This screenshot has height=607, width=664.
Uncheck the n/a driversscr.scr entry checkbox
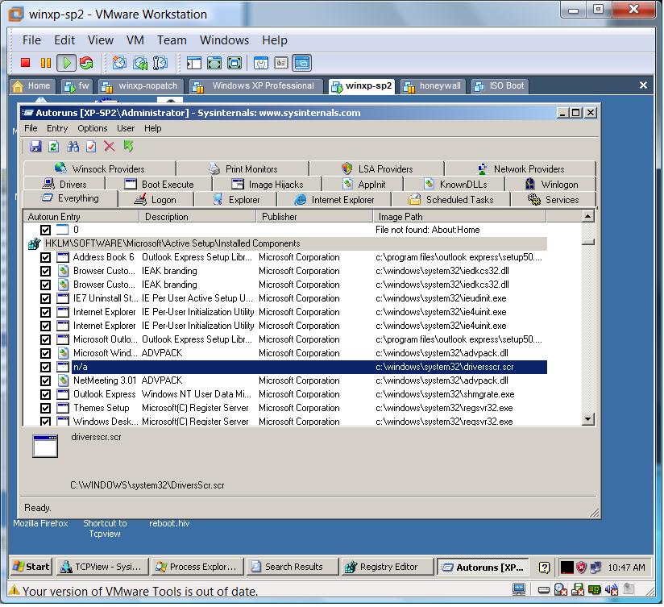pos(45,368)
